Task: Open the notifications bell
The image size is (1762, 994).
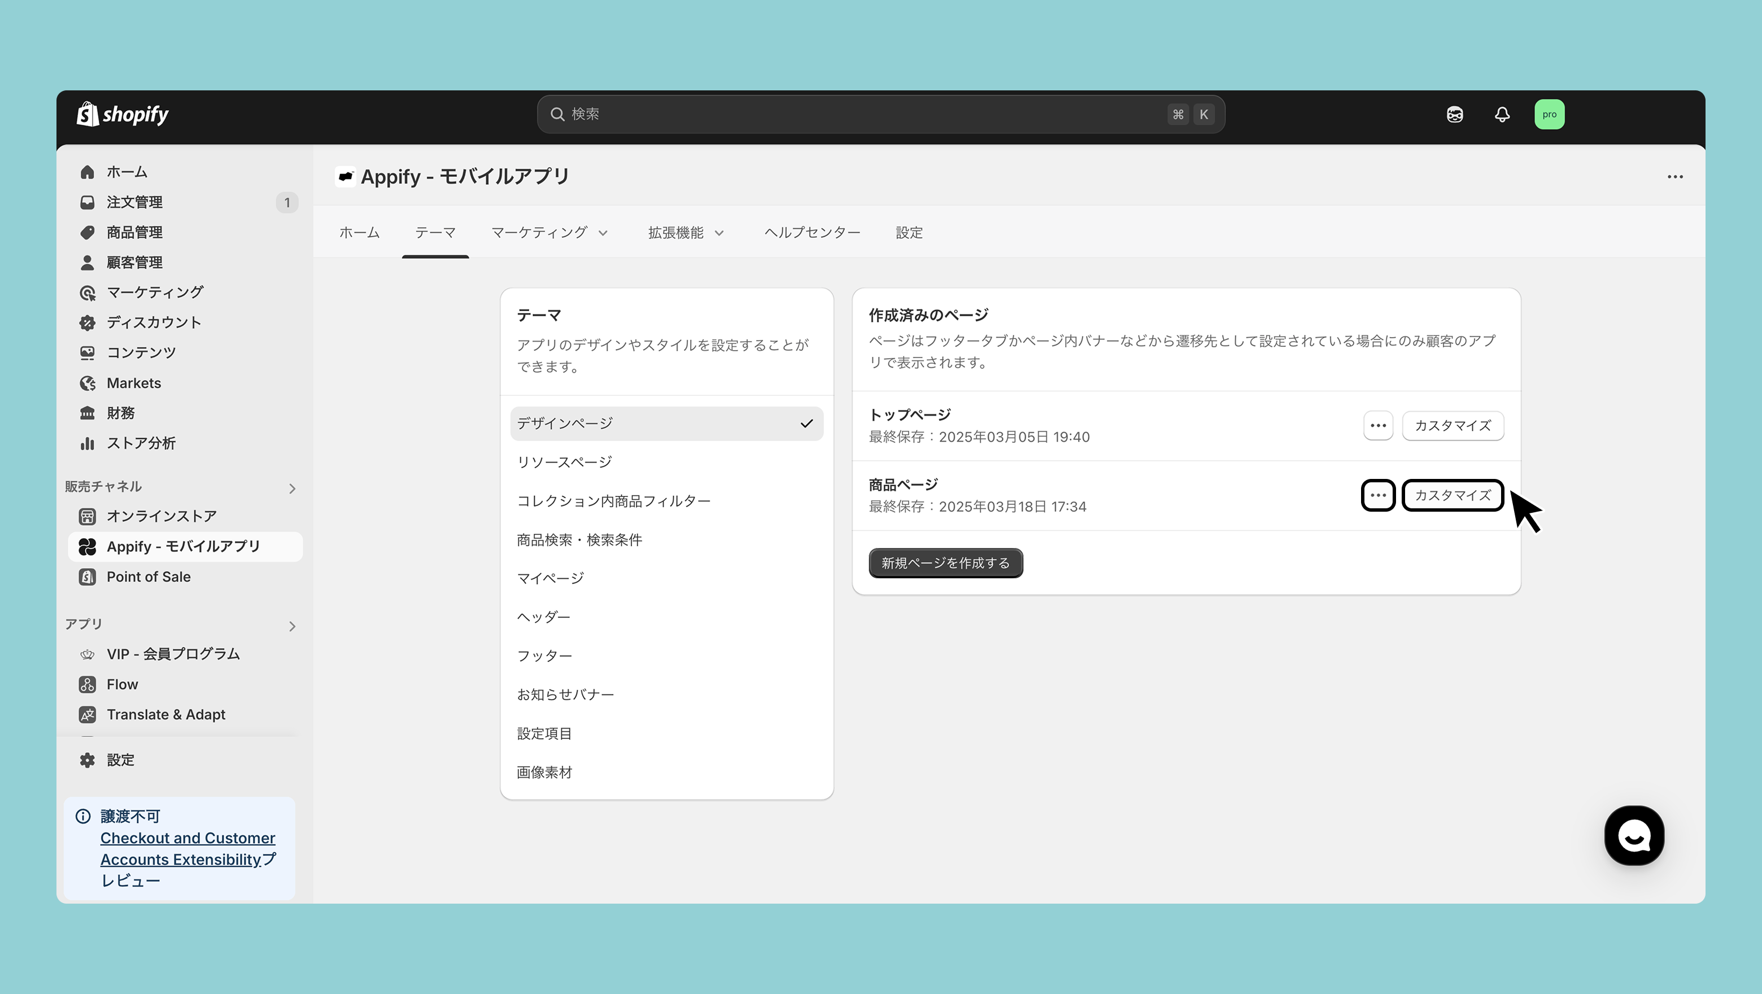Action: [x=1502, y=114]
